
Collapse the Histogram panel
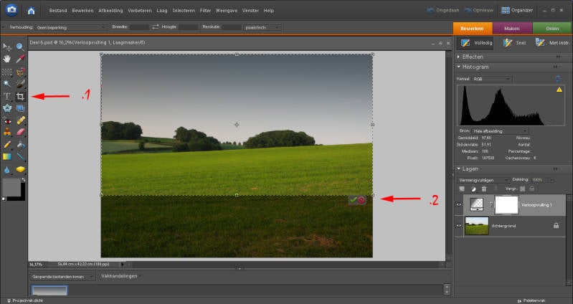tap(458, 67)
